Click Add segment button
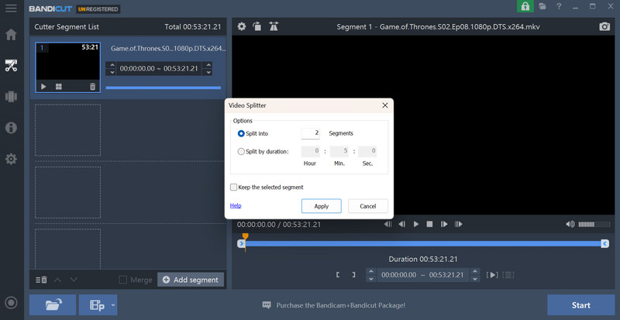This screenshot has height=320, width=620. (191, 280)
